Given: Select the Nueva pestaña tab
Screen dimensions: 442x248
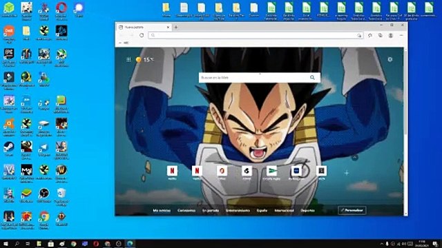Looking at the screenshot, I should (x=144, y=28).
